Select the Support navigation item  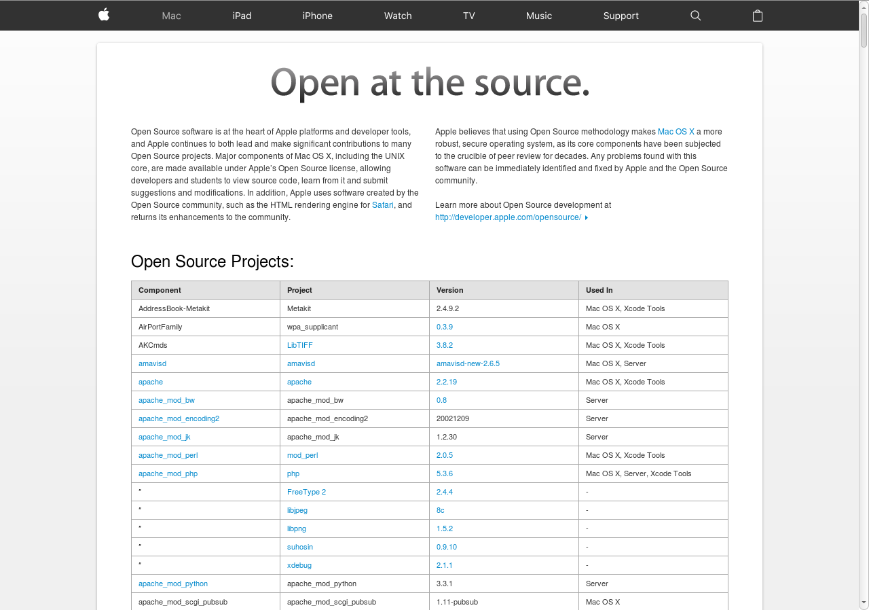[621, 16]
